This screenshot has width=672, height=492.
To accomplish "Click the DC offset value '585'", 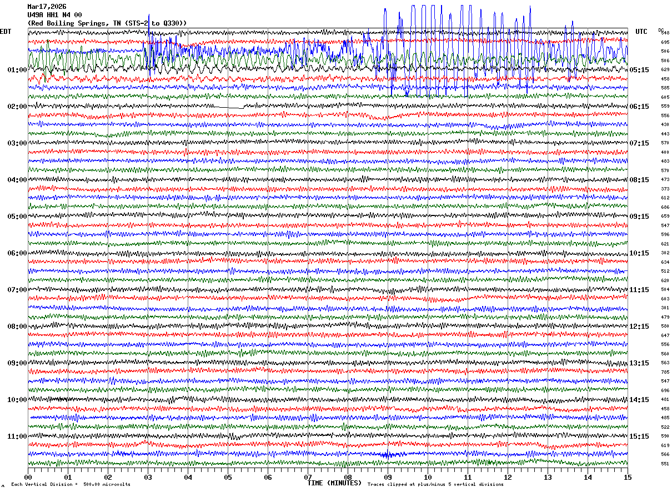I will pyautogui.click(x=665, y=88).
